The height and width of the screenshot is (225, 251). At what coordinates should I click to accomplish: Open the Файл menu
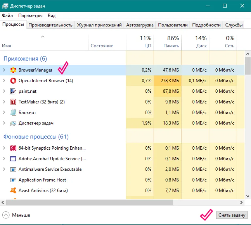(8, 16)
